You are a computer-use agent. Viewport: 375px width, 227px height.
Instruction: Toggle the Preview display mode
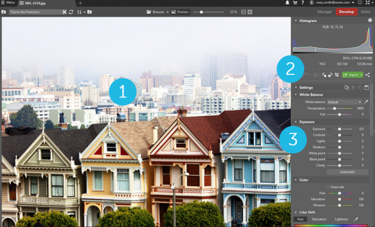tap(180, 12)
